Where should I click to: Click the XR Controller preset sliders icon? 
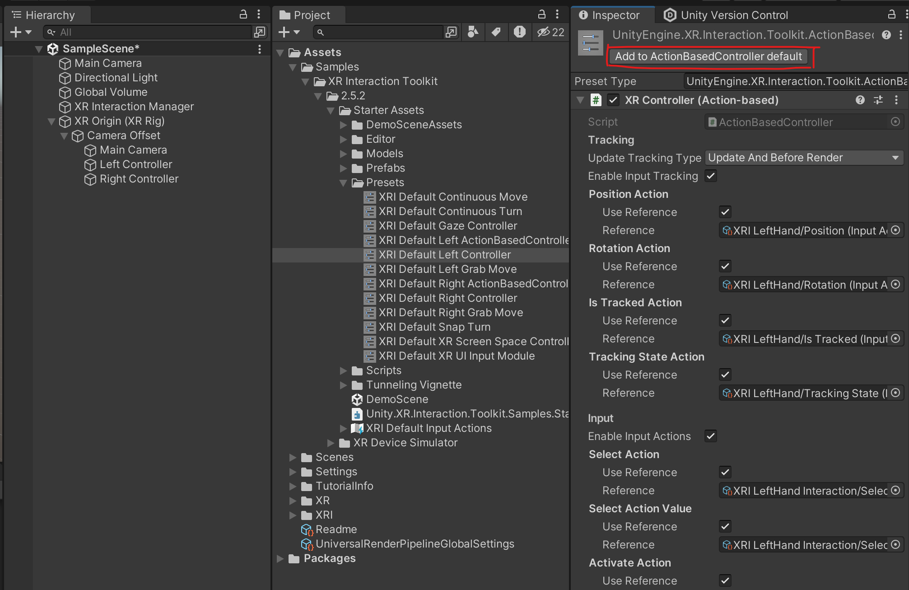(x=878, y=100)
